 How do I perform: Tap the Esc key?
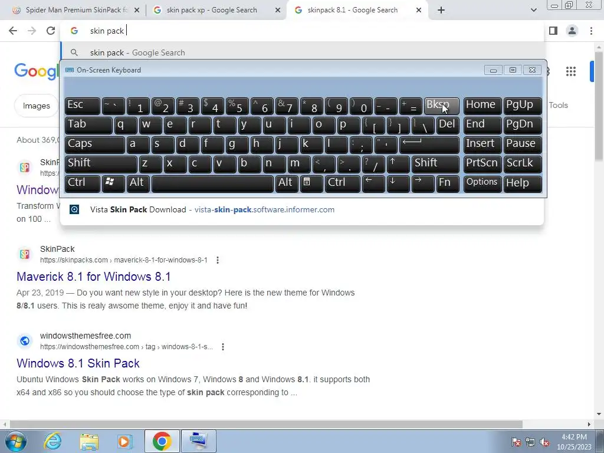click(83, 106)
